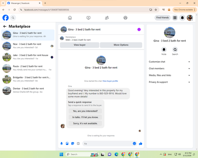Open the notifications bell in header
The width and height of the screenshot is (198, 158).
182,18
